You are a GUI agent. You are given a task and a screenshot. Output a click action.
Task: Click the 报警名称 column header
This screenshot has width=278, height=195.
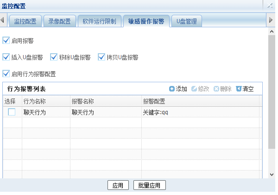(x=106, y=101)
